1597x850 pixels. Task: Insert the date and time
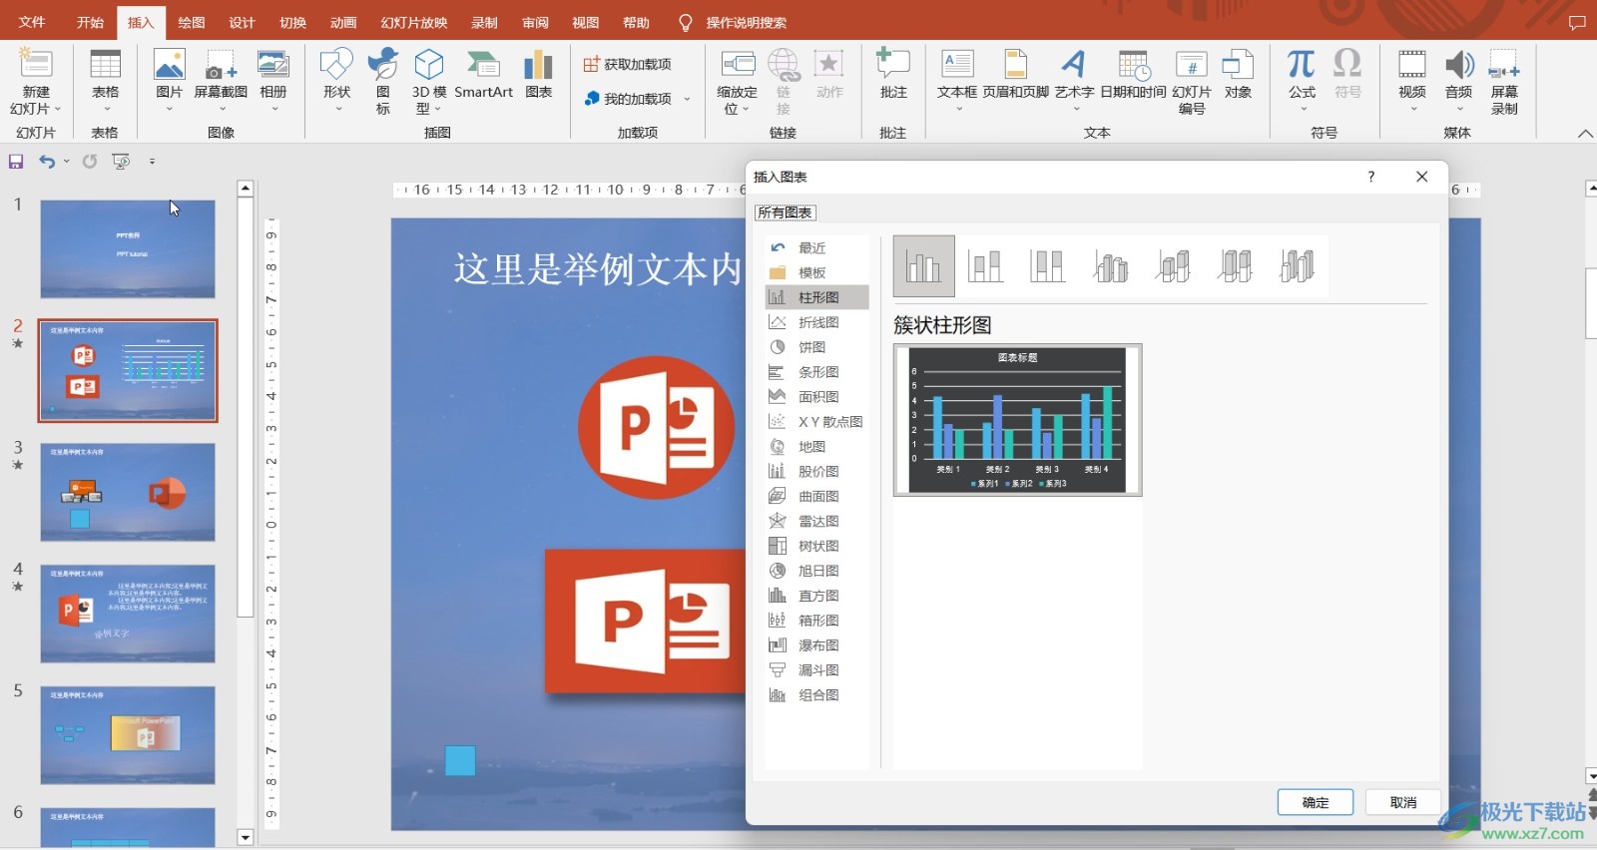[1133, 76]
